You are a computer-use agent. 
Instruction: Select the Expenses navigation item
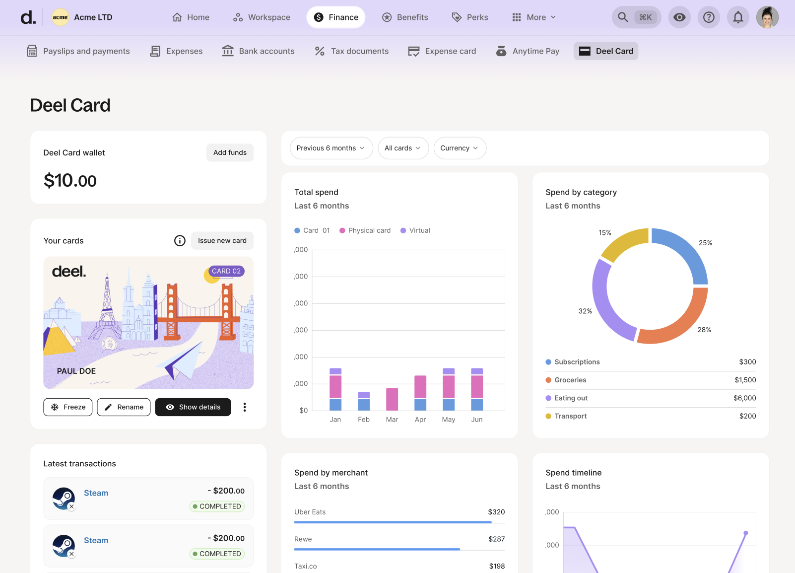[x=176, y=51]
